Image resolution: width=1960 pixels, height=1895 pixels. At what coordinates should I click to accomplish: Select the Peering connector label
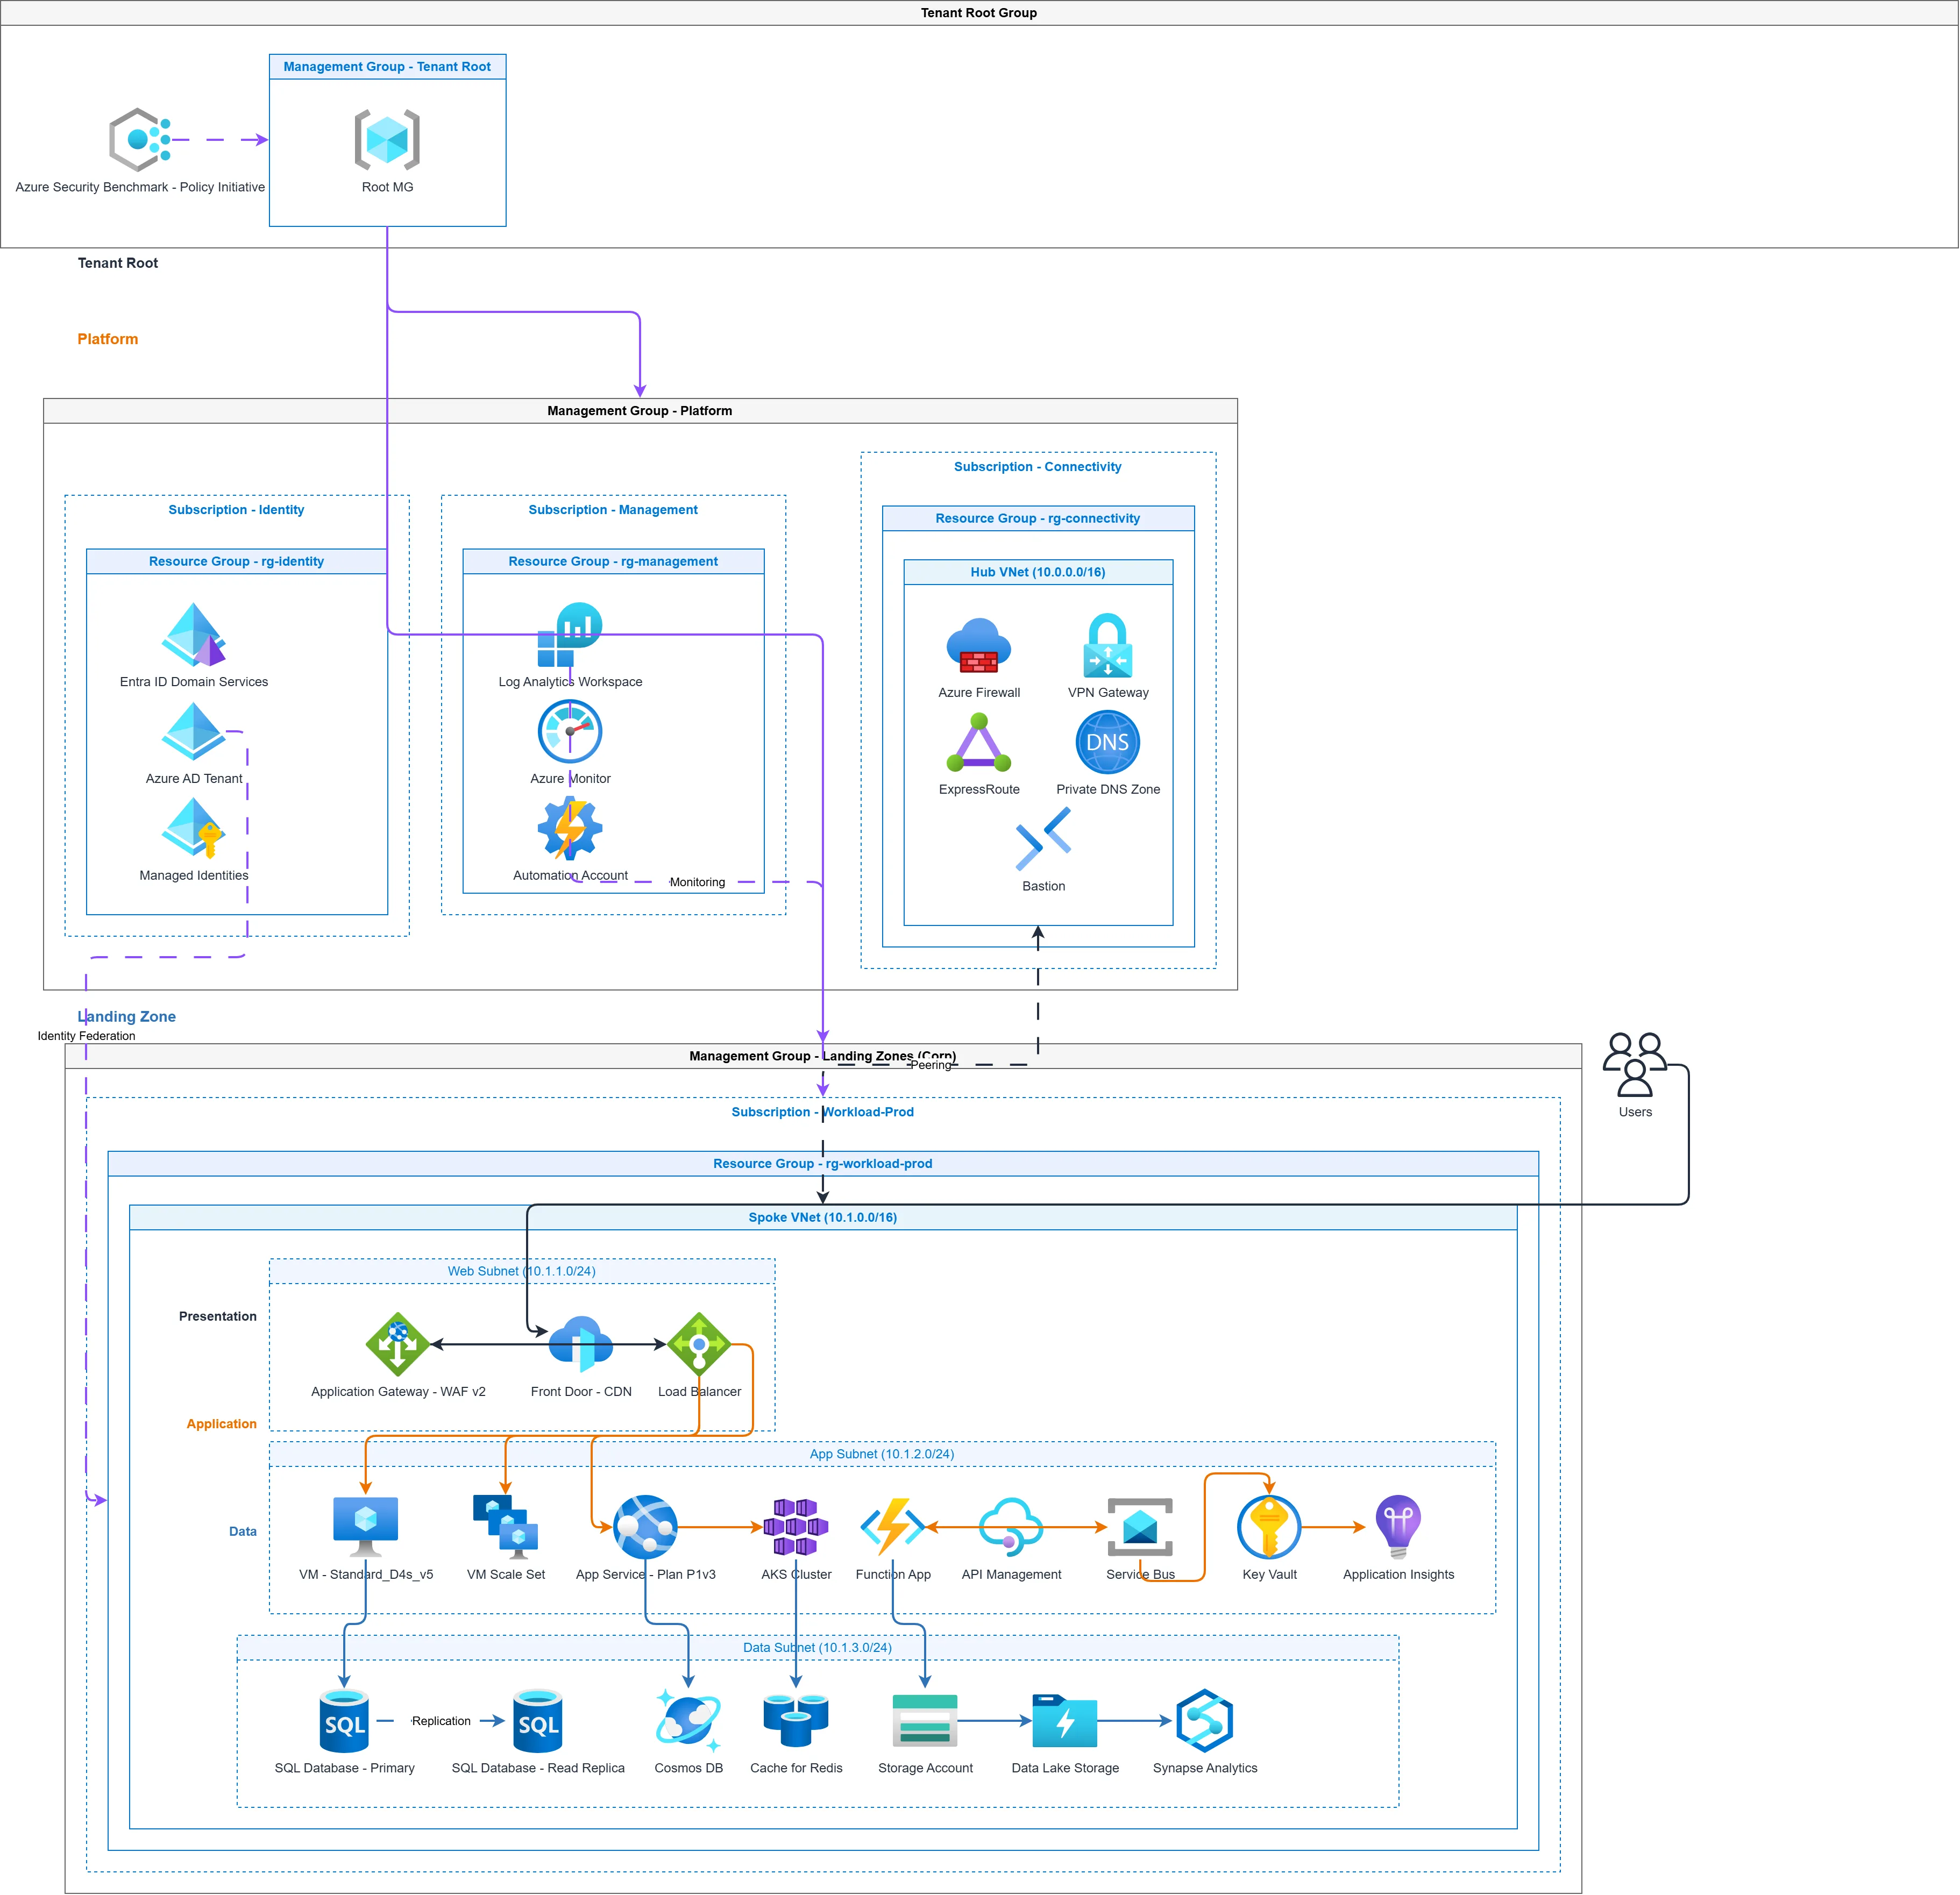(931, 1065)
